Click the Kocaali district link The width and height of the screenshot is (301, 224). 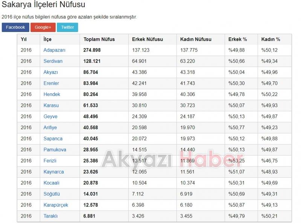click(x=51, y=183)
